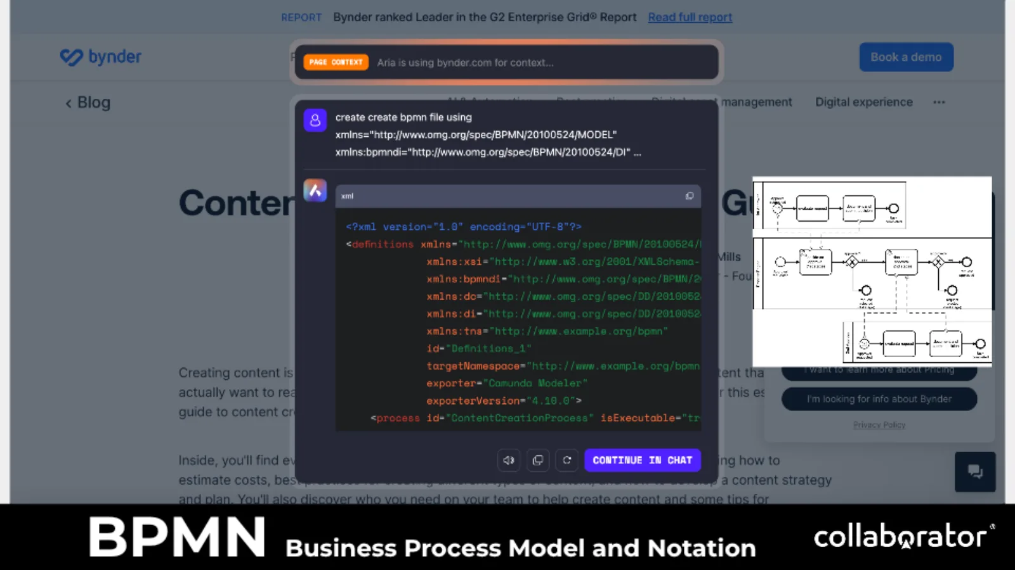Open the Read full report link
This screenshot has height=570, width=1015.
click(x=690, y=17)
